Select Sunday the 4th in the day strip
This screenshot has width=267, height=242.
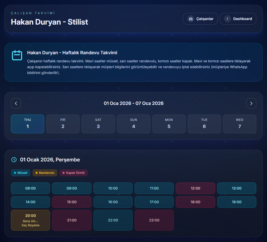pos(133,124)
